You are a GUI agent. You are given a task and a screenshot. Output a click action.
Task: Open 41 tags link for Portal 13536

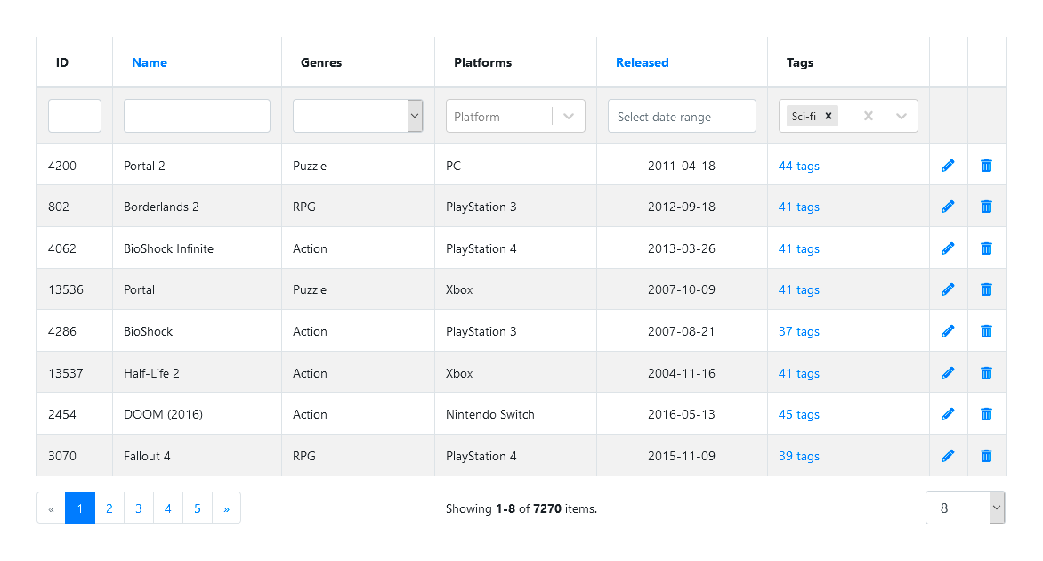point(799,289)
